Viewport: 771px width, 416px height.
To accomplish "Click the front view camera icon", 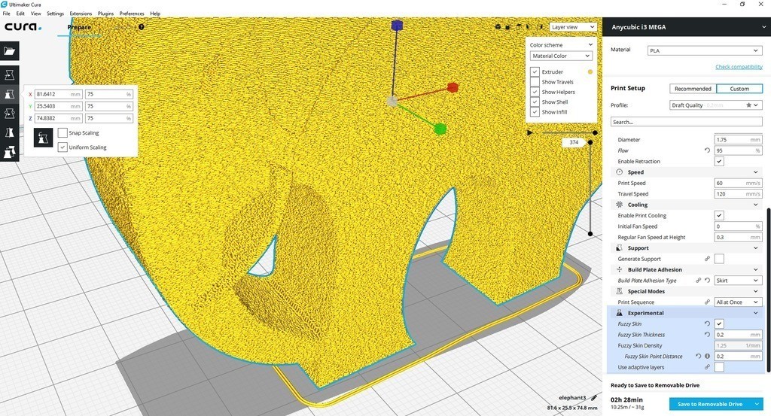I will (x=508, y=27).
